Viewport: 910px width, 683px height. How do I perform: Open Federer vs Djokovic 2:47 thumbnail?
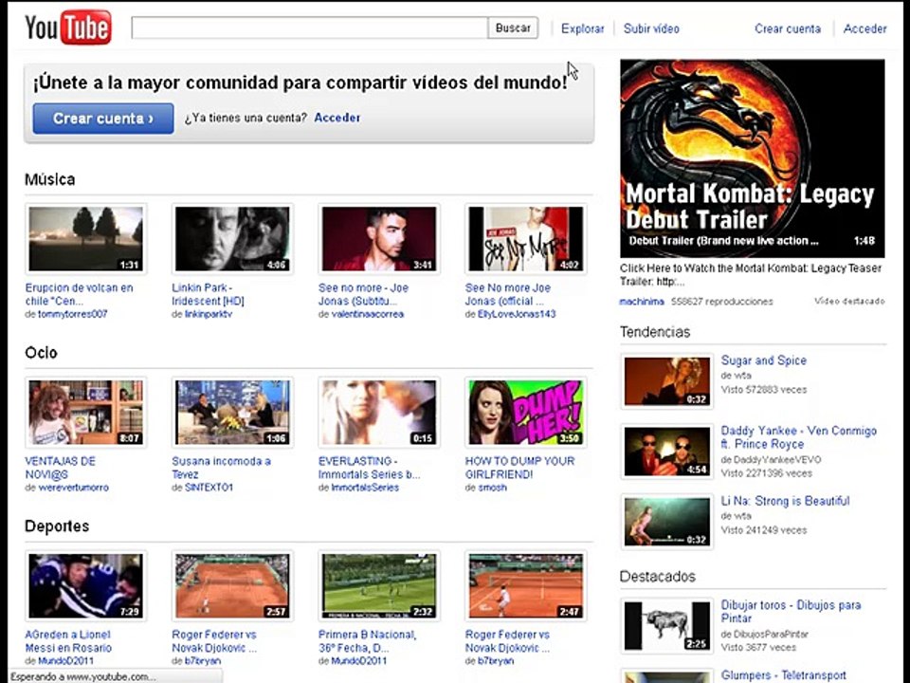526,586
